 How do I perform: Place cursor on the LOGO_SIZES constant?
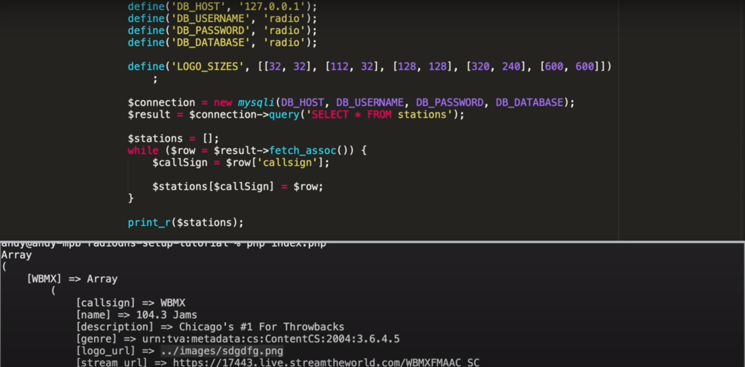[207, 66]
